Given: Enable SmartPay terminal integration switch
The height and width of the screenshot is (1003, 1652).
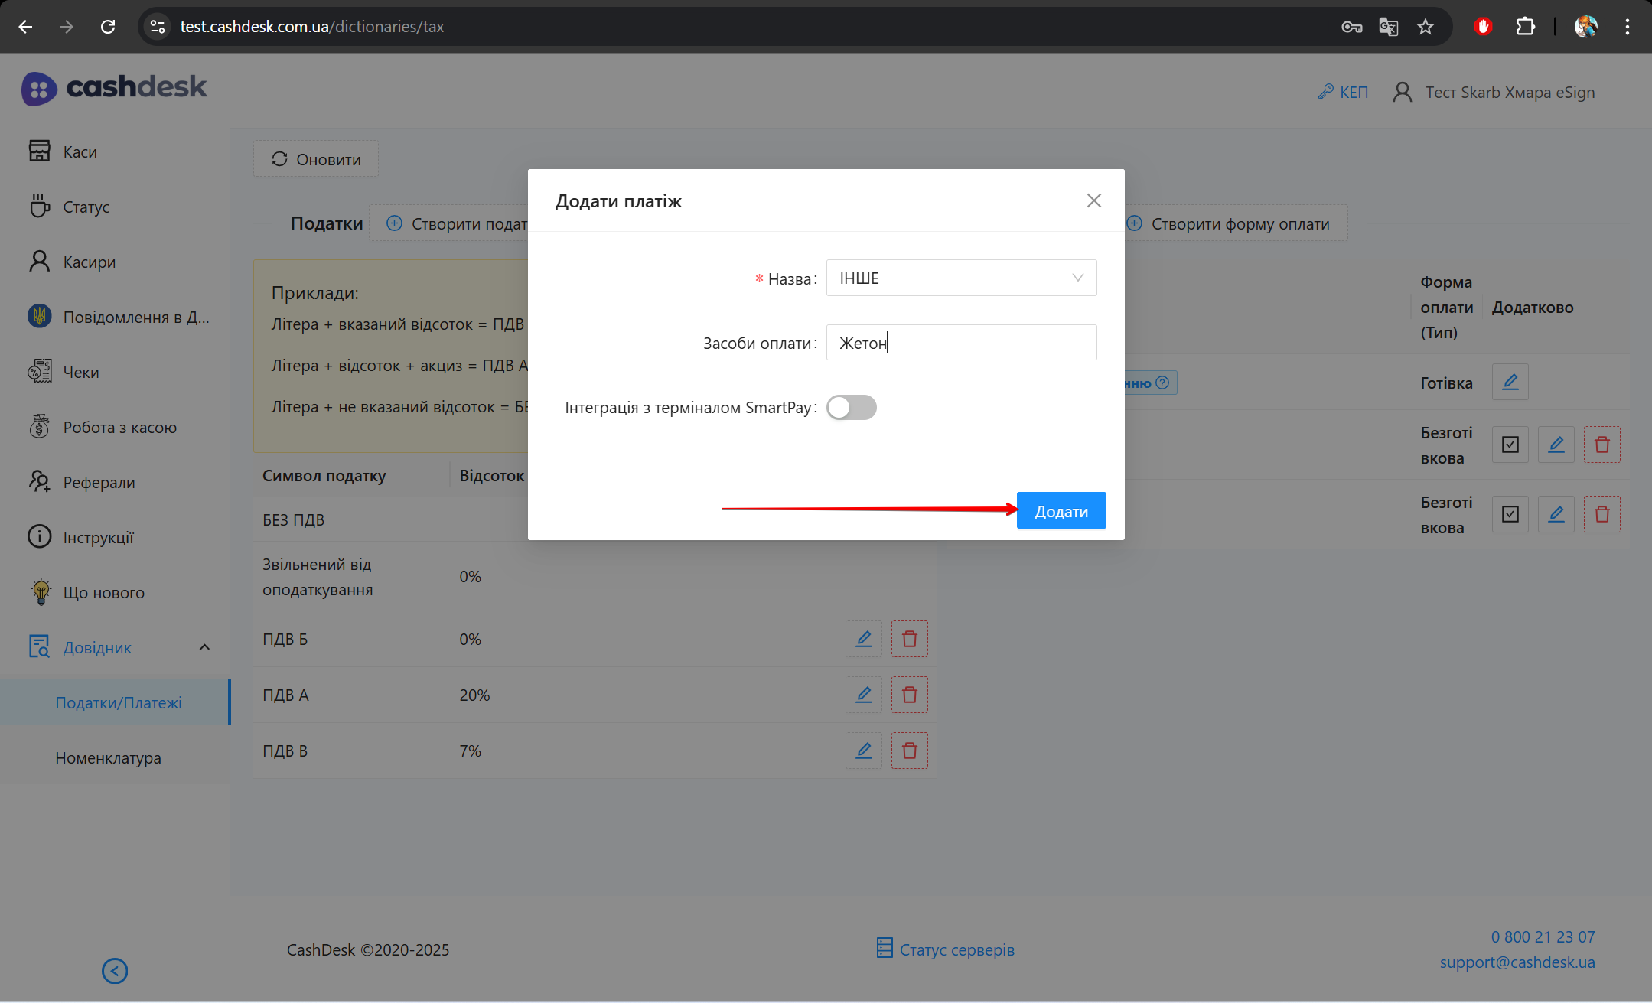Looking at the screenshot, I should tap(851, 408).
